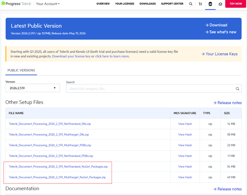The width and height of the screenshot is (247, 195).
Task: View Hash for NetStandard_Dlls.zip
Action: (185, 124)
